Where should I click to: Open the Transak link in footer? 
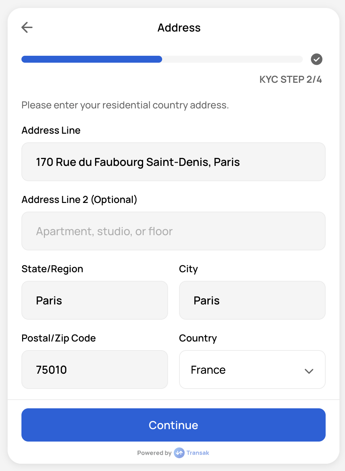point(198,453)
